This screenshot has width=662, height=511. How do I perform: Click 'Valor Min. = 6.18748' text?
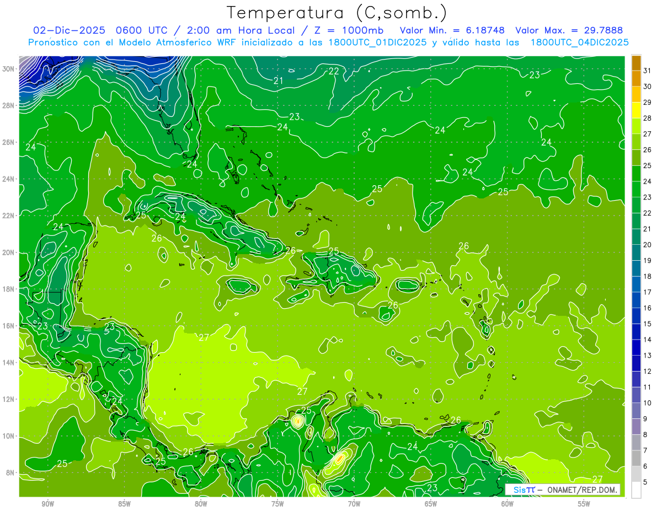tap(453, 30)
